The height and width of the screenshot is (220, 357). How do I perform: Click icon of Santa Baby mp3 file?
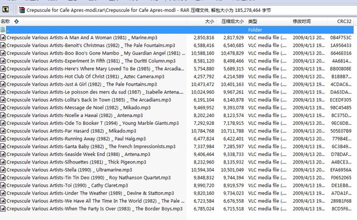click(3, 146)
